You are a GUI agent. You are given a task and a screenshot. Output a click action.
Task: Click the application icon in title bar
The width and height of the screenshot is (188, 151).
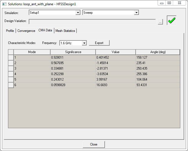tap(4, 4)
